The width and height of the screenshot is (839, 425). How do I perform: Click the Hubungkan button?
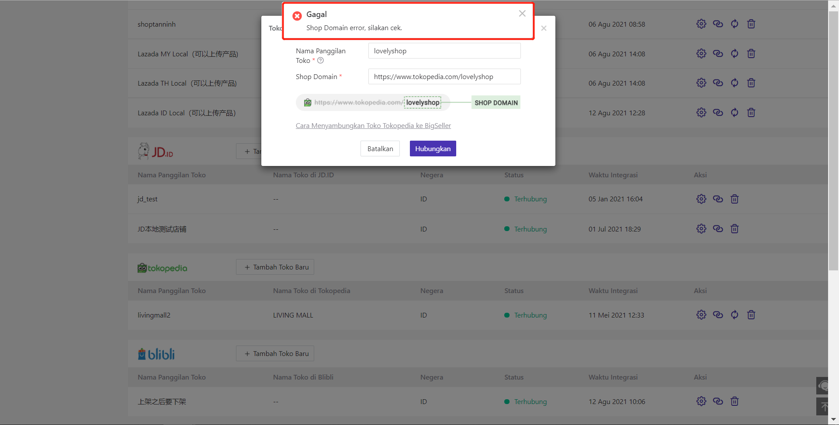[433, 149]
